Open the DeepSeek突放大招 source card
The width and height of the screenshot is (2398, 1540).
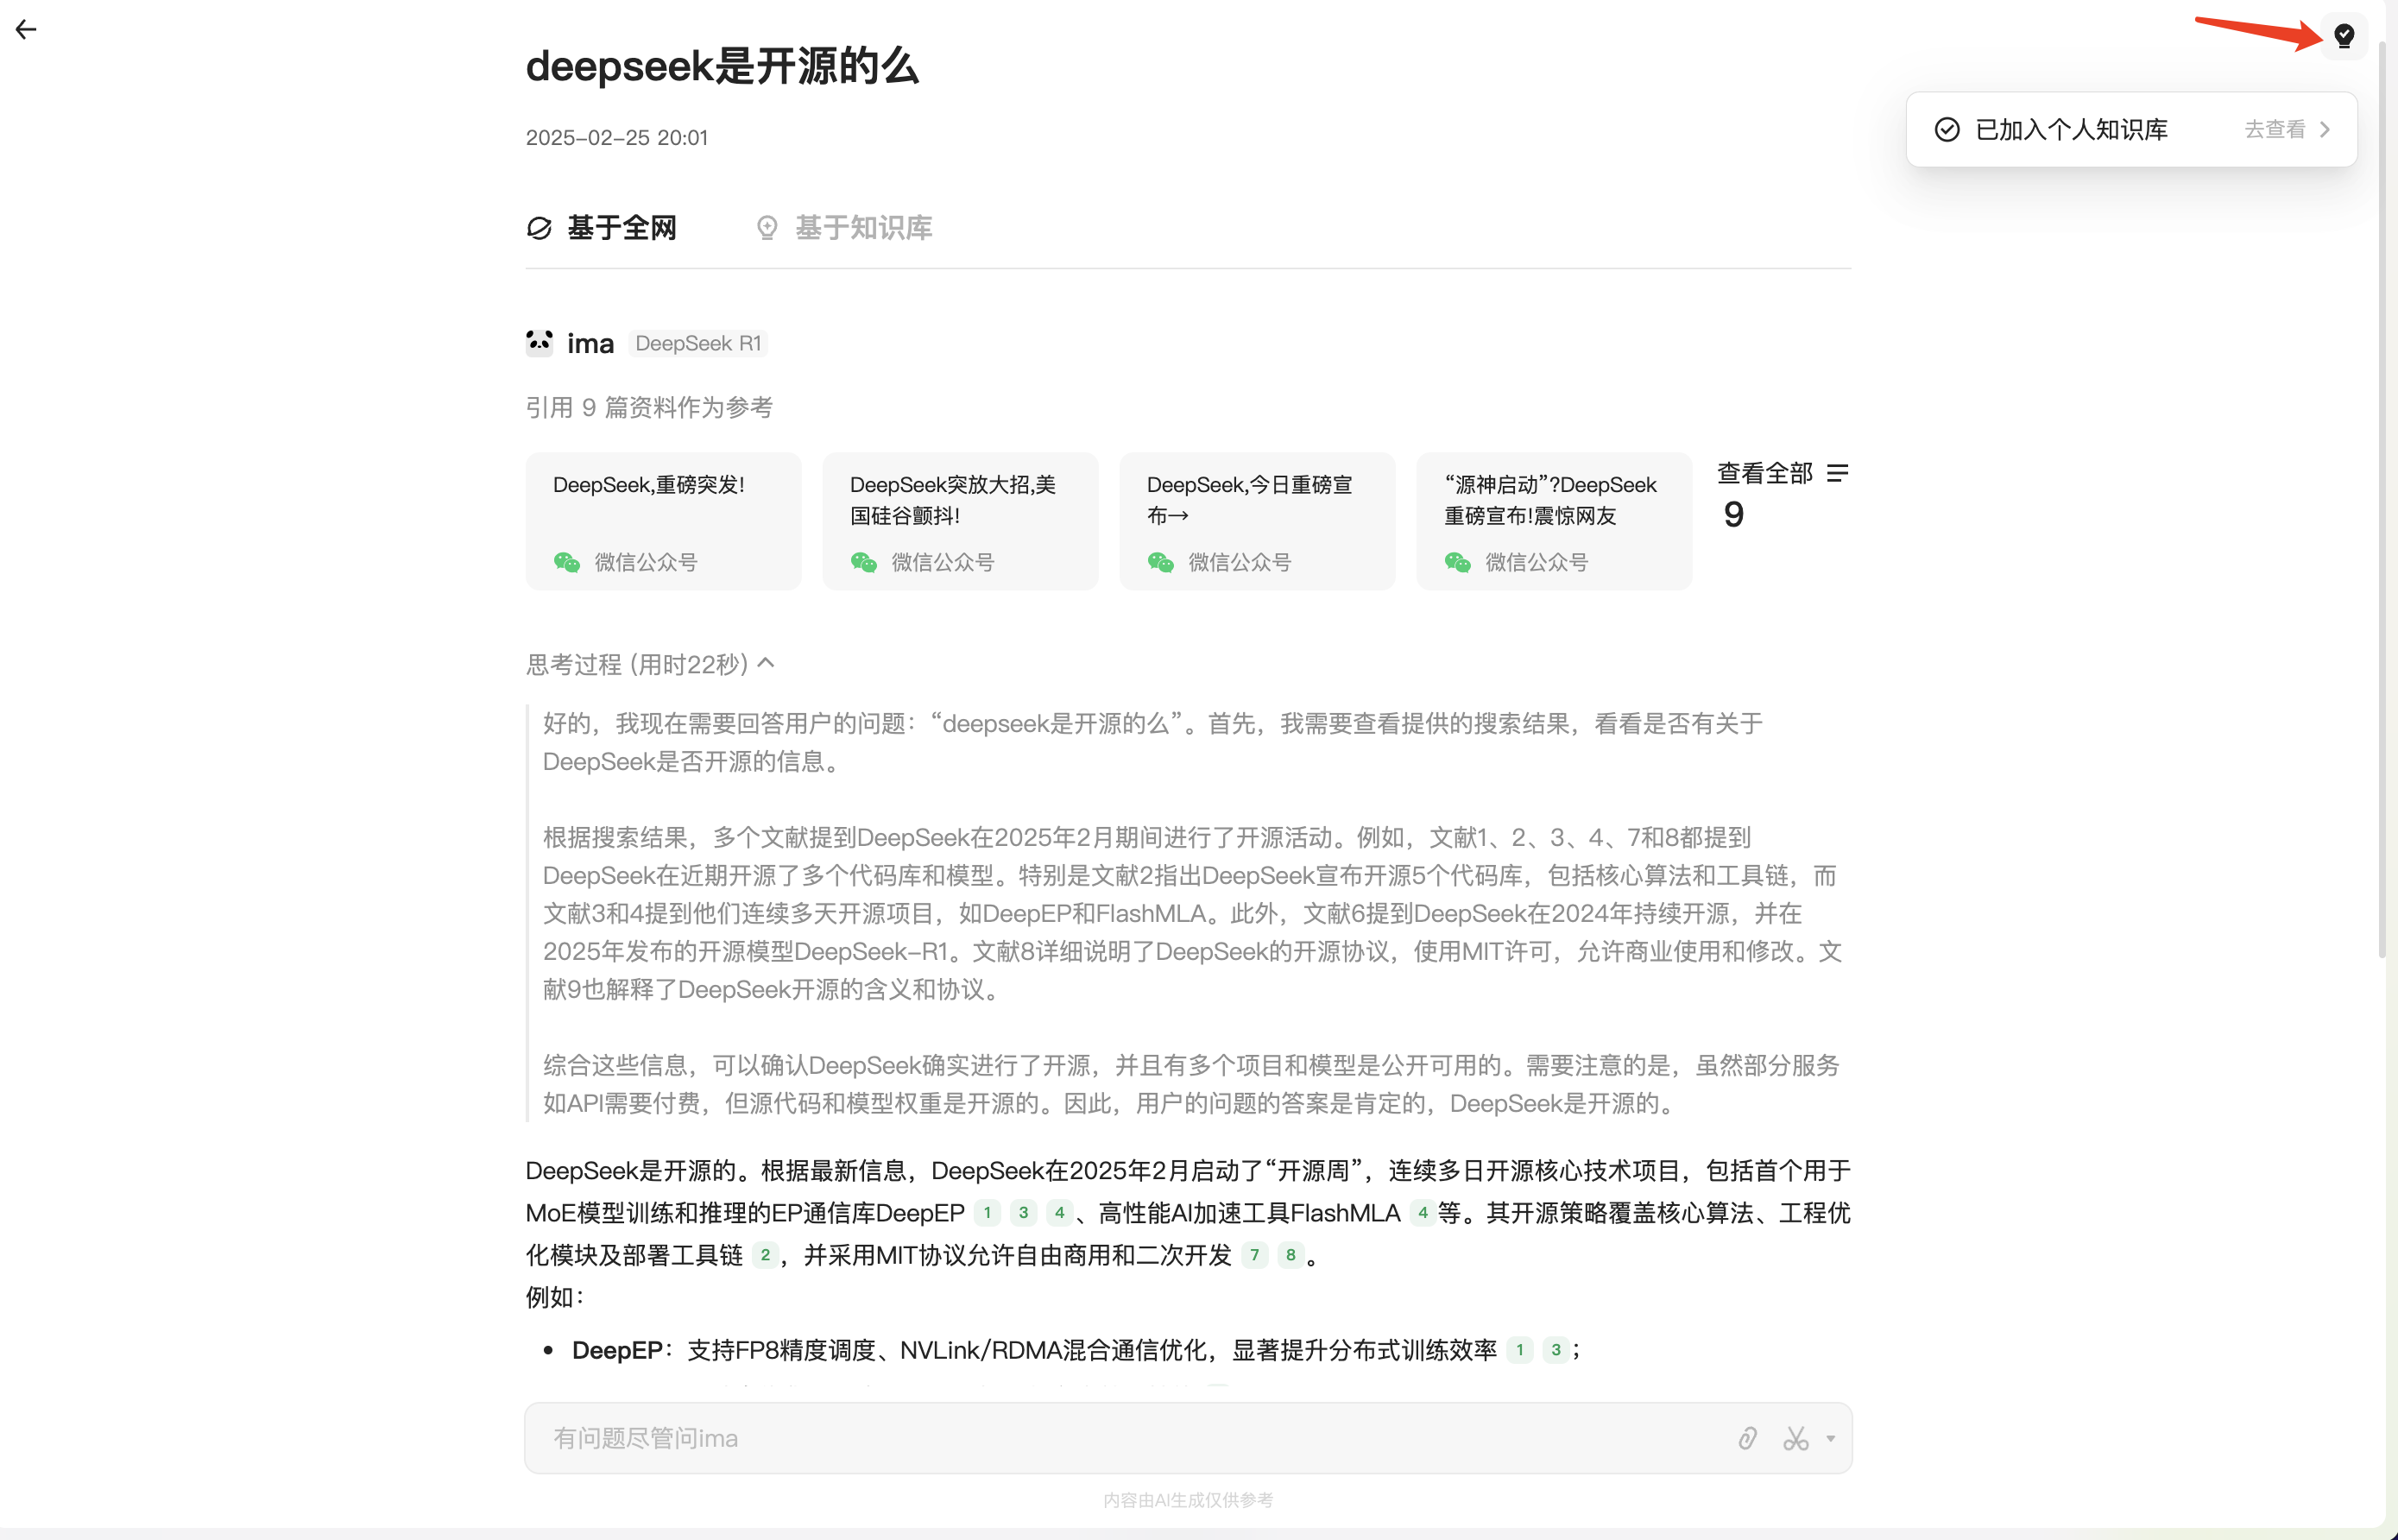[x=959, y=521]
